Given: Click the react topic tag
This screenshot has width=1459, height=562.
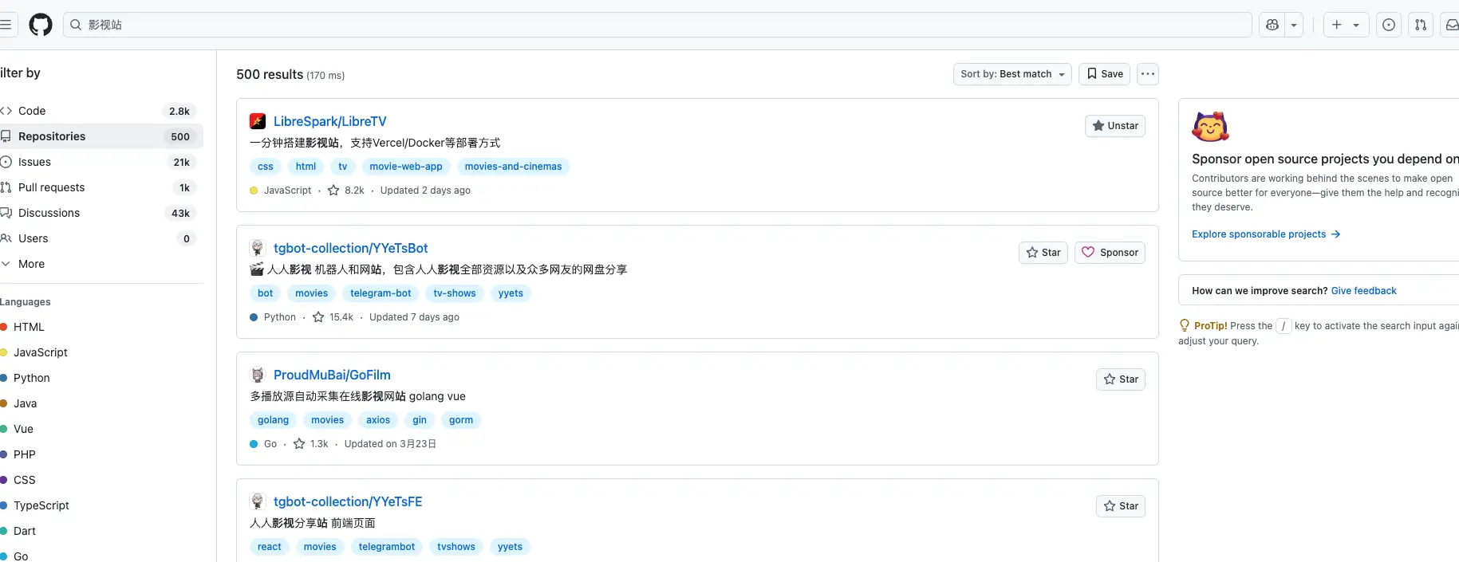Looking at the screenshot, I should 270,547.
